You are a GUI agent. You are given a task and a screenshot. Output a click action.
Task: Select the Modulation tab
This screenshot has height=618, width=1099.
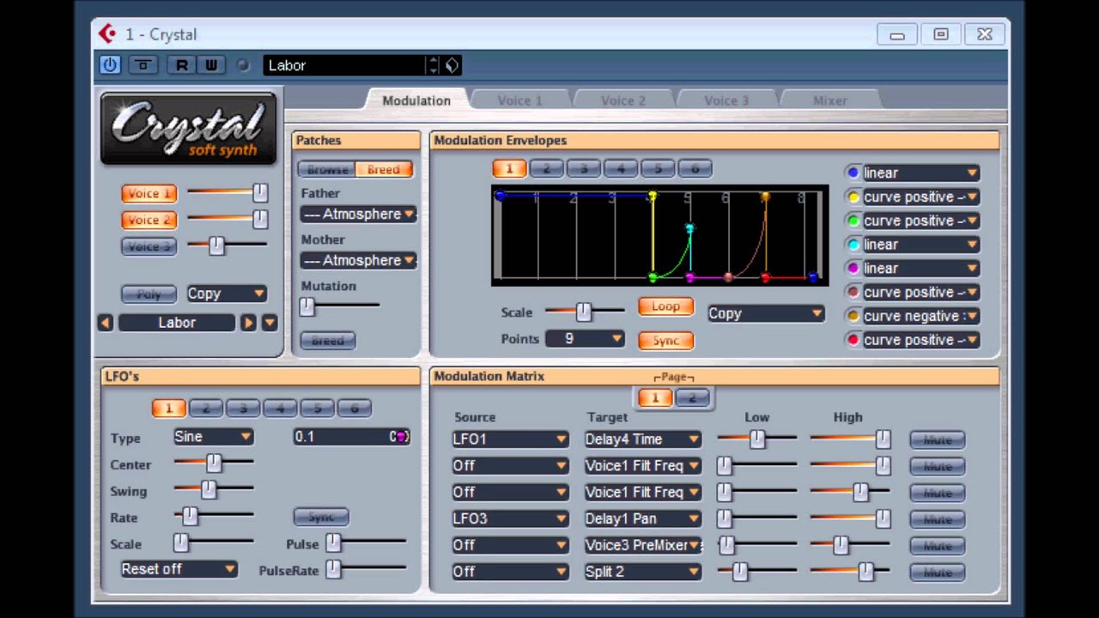(x=416, y=100)
